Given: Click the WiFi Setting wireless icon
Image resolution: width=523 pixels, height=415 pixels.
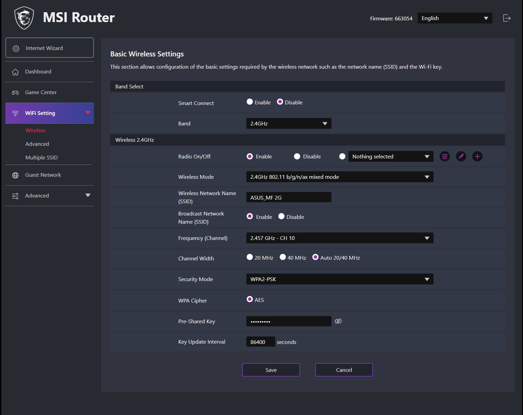Looking at the screenshot, I should point(15,113).
